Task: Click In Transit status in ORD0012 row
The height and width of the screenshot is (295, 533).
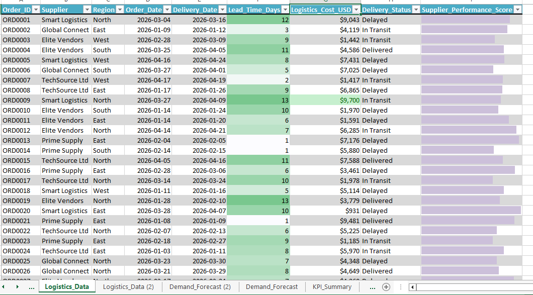Action: point(391,131)
